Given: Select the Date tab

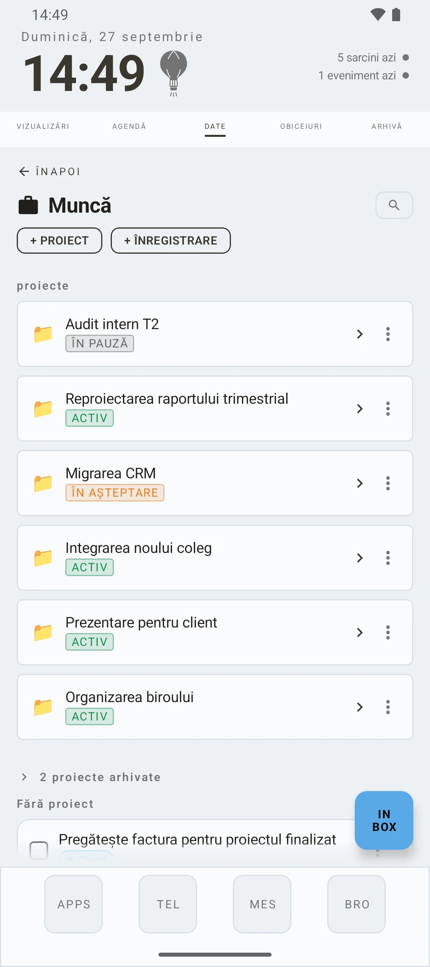Looking at the screenshot, I should [x=215, y=126].
